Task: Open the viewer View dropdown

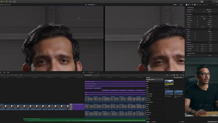Action: (x=181, y=4)
